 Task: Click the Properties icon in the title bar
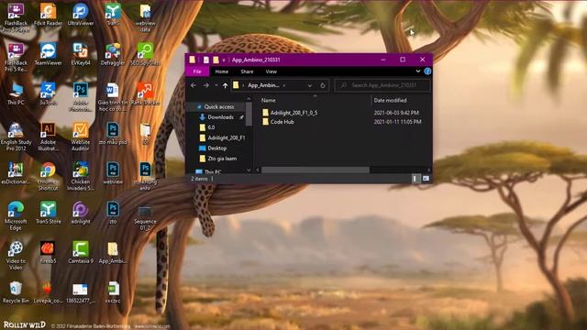tap(205, 60)
